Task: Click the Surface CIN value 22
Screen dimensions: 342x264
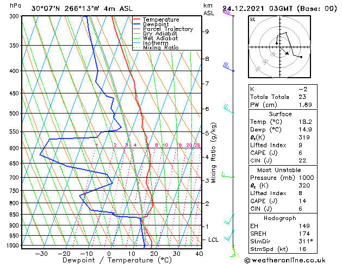Action: click(302, 161)
